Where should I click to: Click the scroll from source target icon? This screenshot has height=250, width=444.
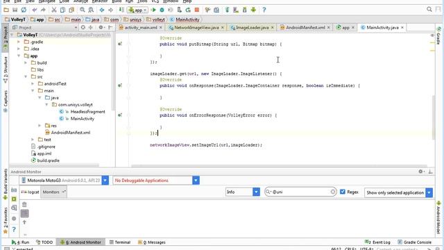coord(83,28)
